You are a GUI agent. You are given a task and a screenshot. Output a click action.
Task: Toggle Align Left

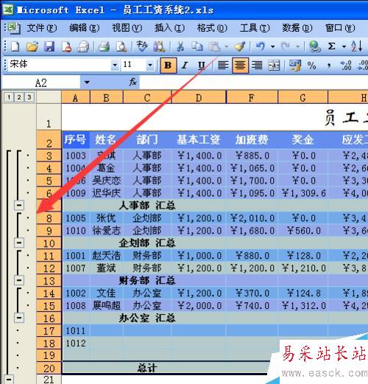coord(223,66)
